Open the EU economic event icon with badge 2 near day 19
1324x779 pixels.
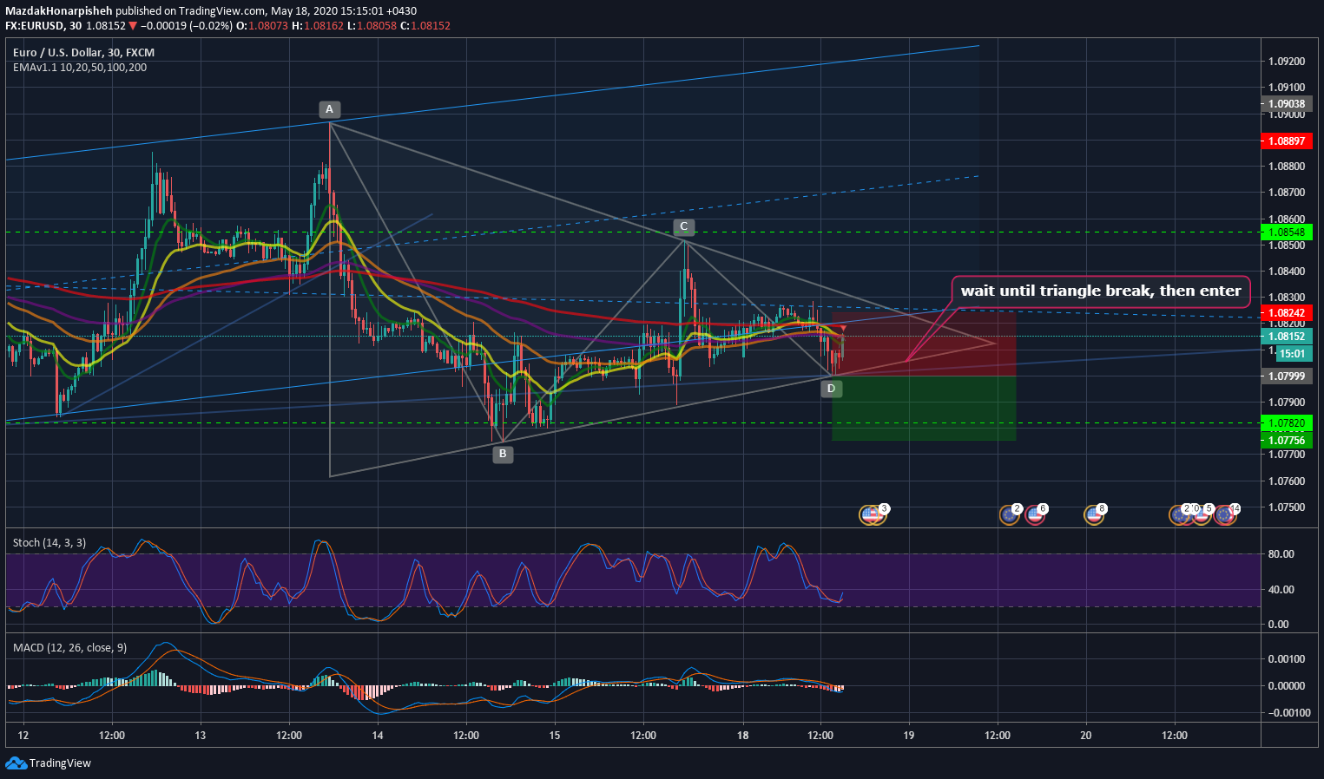pyautogui.click(x=1009, y=514)
